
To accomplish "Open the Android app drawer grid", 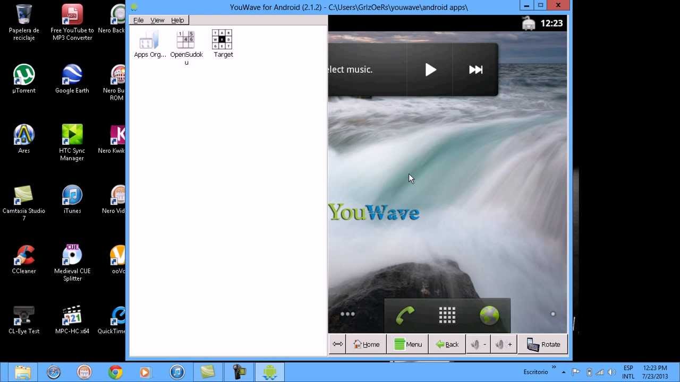I will pos(447,315).
